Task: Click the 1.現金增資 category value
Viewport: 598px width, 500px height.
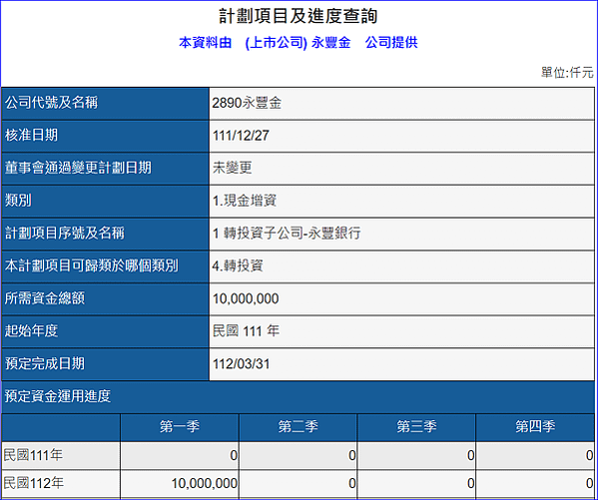Action: (245, 201)
